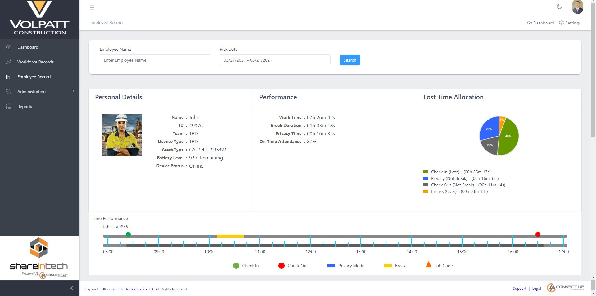This screenshot has width=596, height=296.
Task: Collapse sidebar using bottom left chevron
Action: point(72,288)
